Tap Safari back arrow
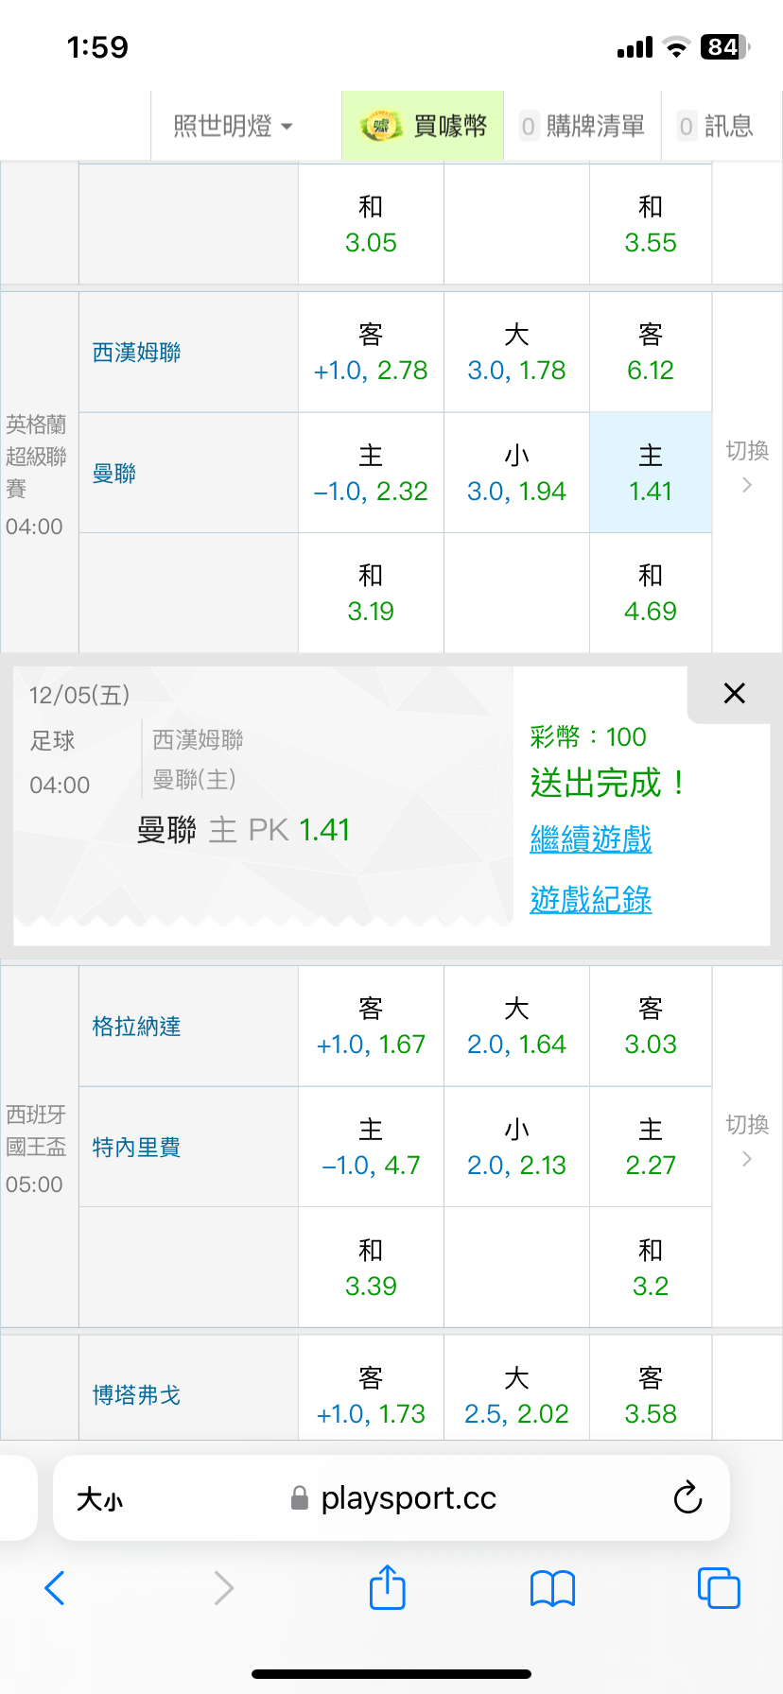 [55, 1588]
